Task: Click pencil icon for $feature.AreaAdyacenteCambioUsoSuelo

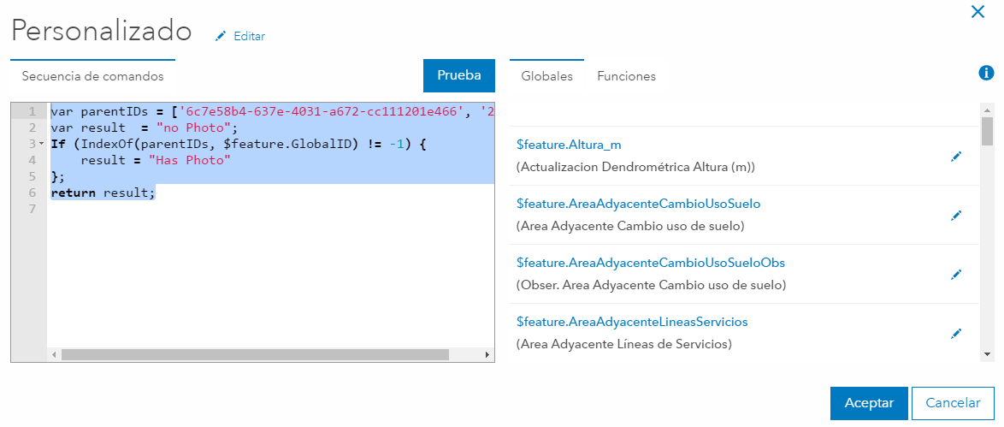Action: (956, 216)
